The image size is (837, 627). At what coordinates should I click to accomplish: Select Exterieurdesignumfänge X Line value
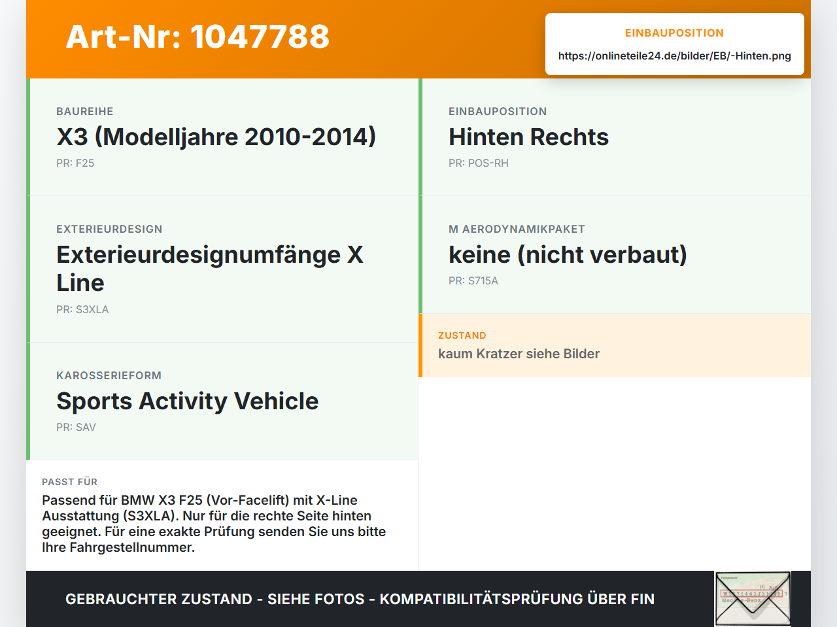(210, 269)
